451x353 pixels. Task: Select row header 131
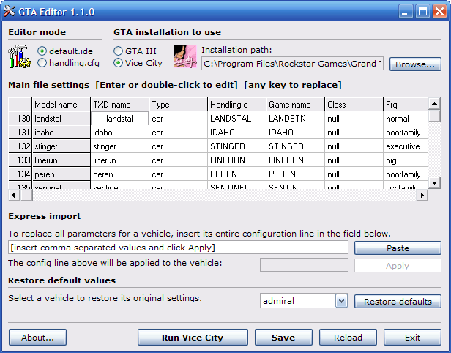click(20, 133)
